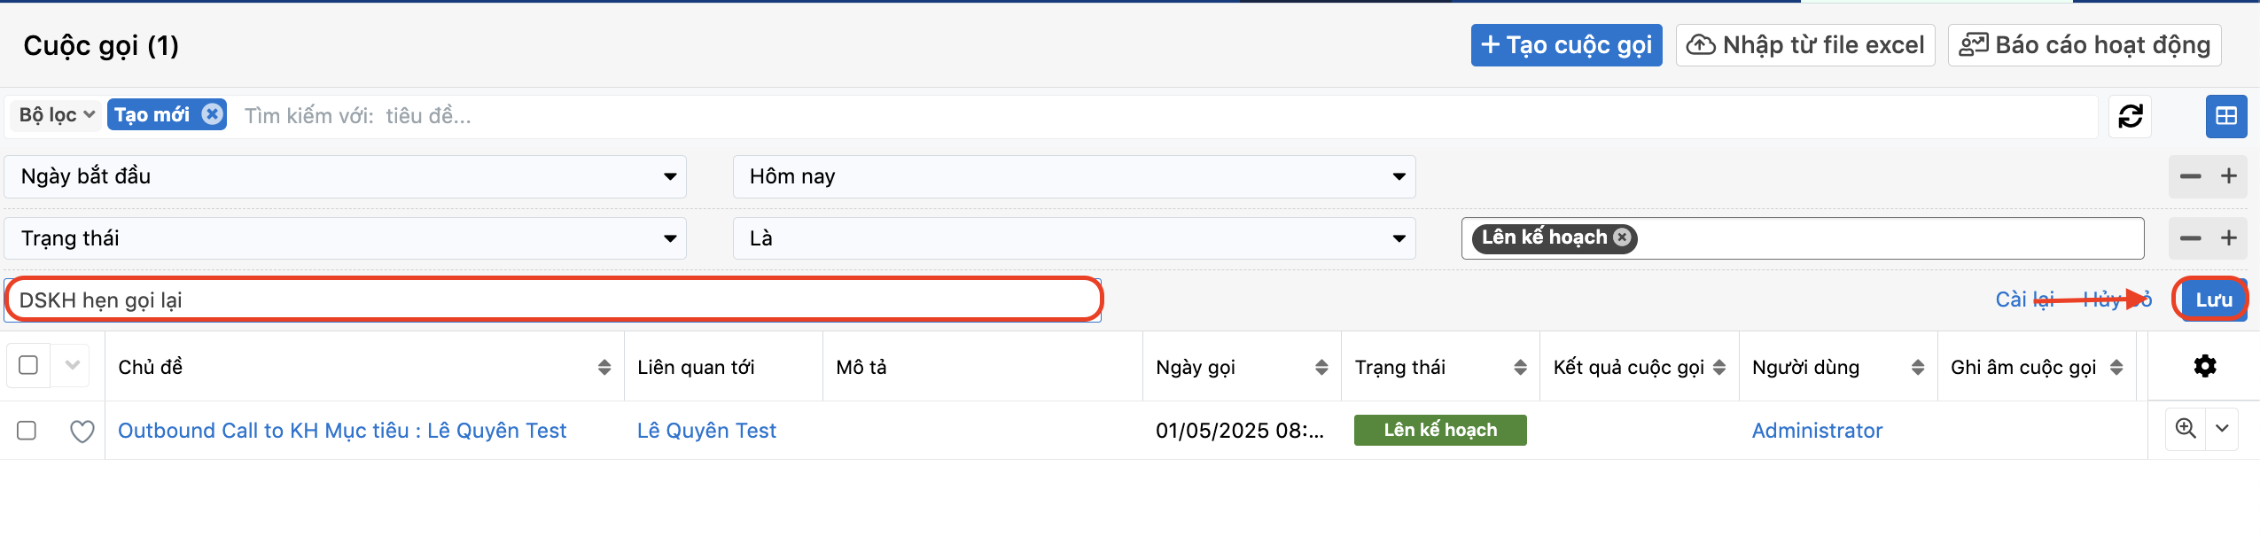Open the Bộ lọc filter dropdown

tap(57, 115)
